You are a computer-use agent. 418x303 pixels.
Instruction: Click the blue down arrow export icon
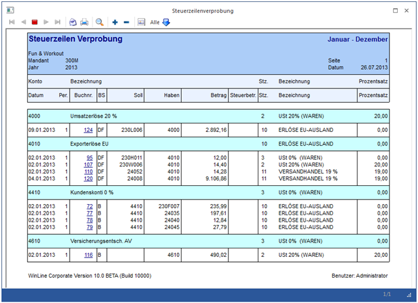point(166,22)
